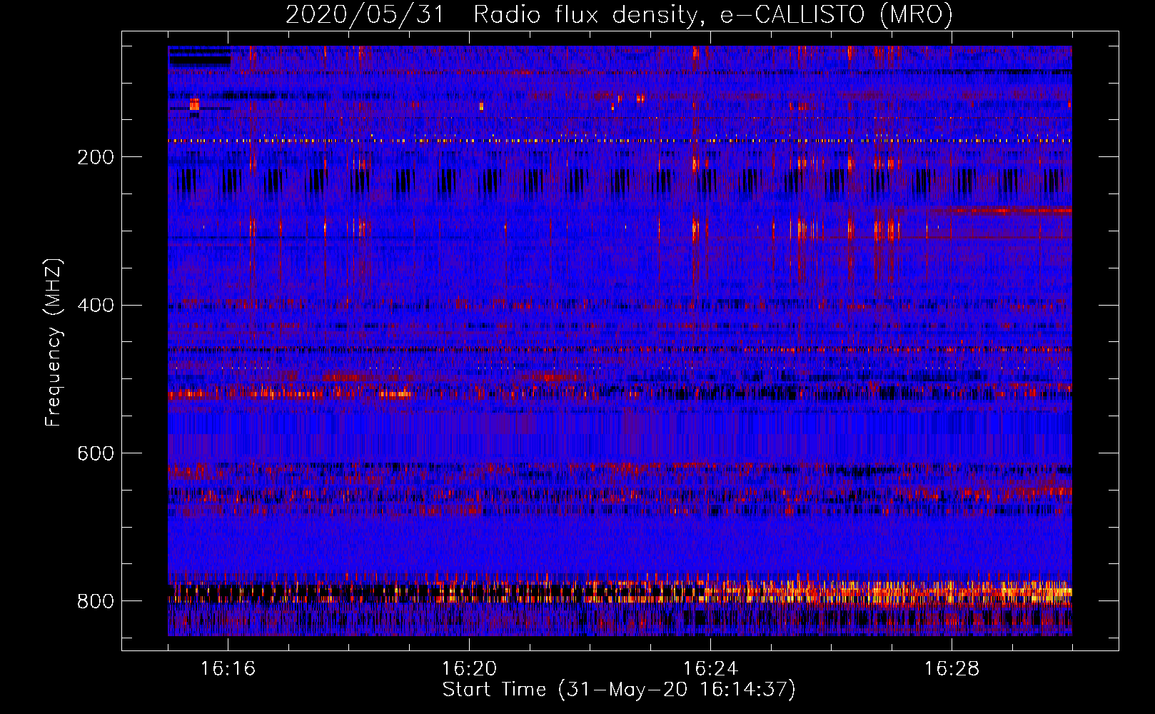Click the date text "2020/05/31" in the title
The image size is (1155, 714).
coord(364,15)
